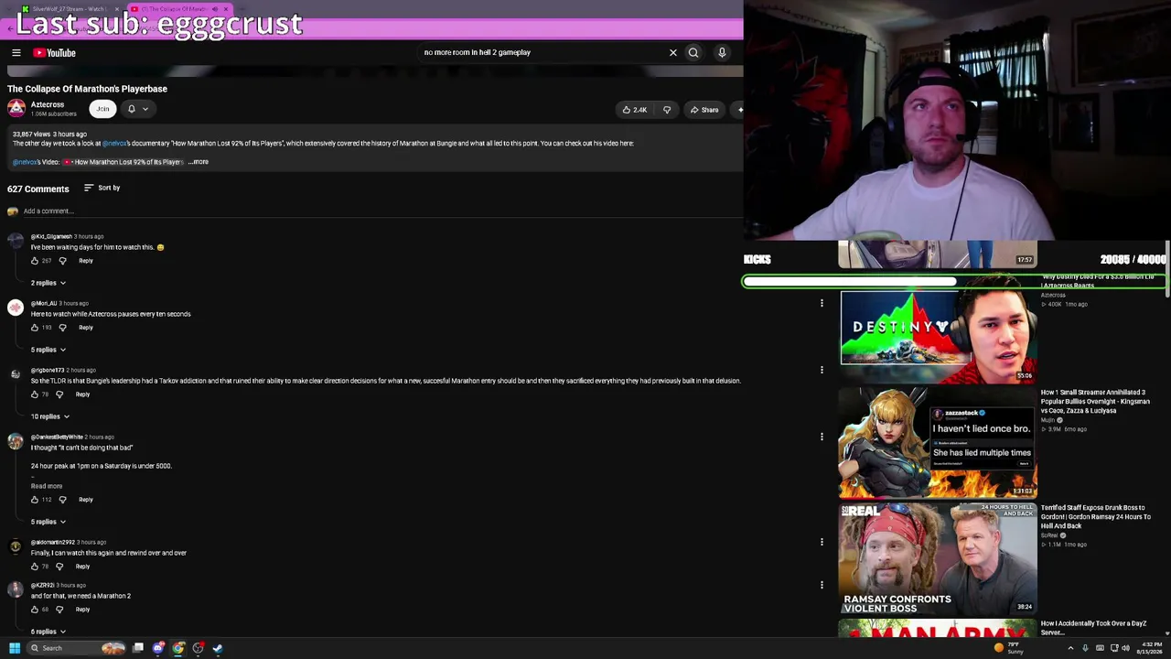Expand replies under @Mori_AU comment

pyautogui.click(x=48, y=350)
